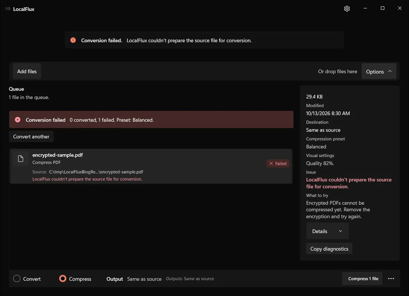Click the document icon for encrypted-sample.pdf
Image resolution: width=409 pixels, height=296 pixels.
[x=20, y=159]
